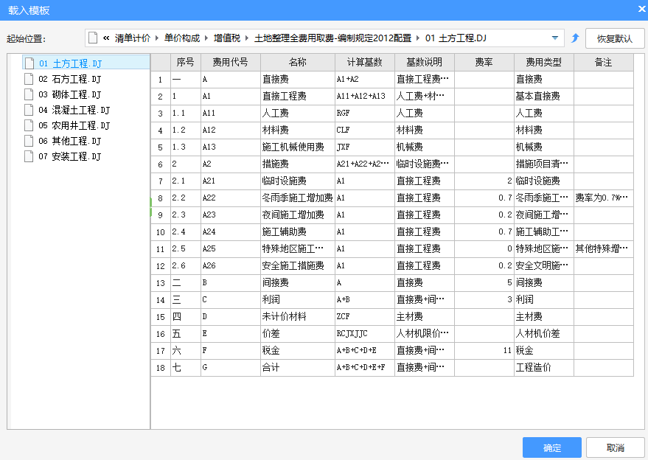Click the document icon in path bar
This screenshot has height=460, width=648.
pyautogui.click(x=93, y=38)
